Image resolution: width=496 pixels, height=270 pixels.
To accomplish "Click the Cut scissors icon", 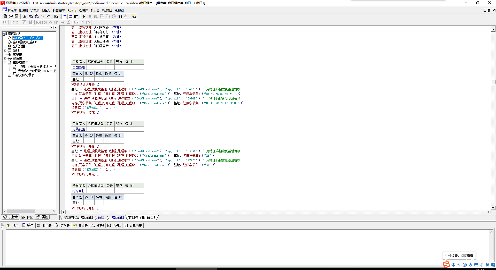I will 25,16.
